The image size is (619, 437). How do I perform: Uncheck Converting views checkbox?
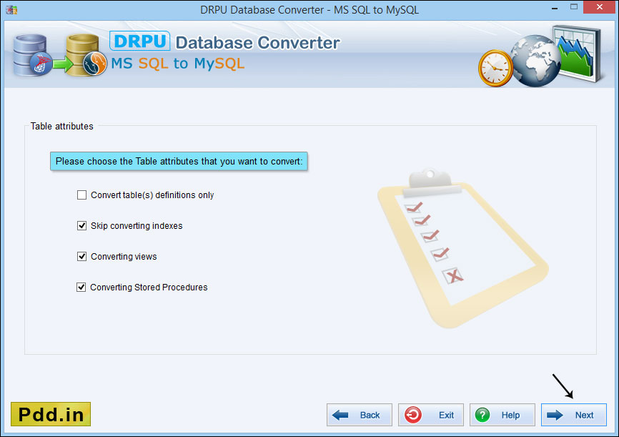tap(81, 257)
